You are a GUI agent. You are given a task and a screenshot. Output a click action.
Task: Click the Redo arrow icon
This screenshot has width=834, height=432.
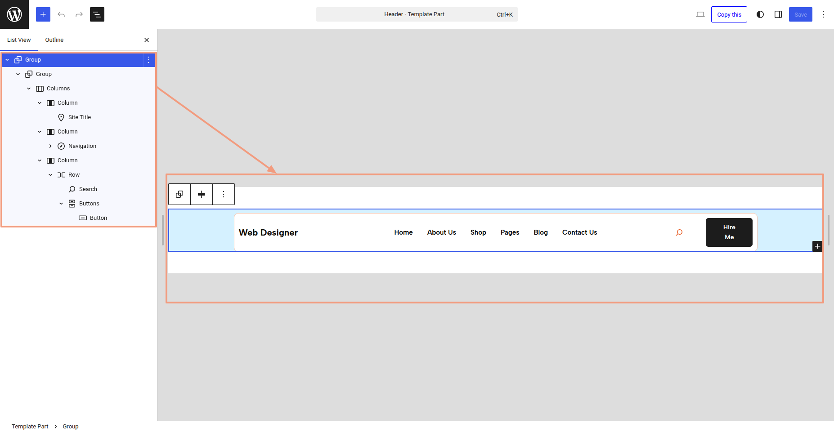click(x=79, y=14)
